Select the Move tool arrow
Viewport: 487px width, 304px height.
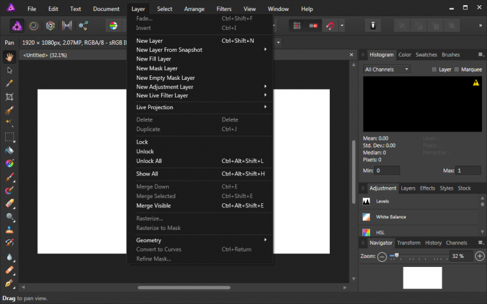[x=10, y=70]
